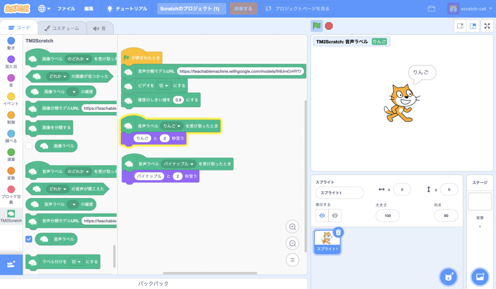The image size is (496, 289).
Task: Open the ファイル menu
Action: coord(66,9)
